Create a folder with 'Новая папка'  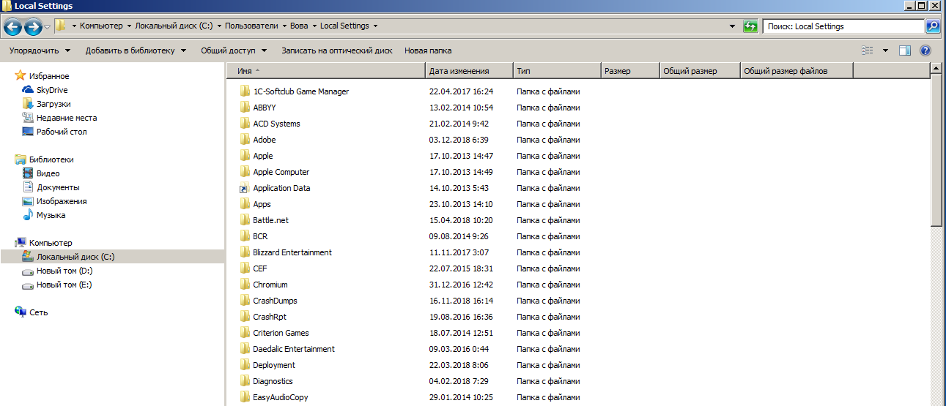(x=428, y=50)
